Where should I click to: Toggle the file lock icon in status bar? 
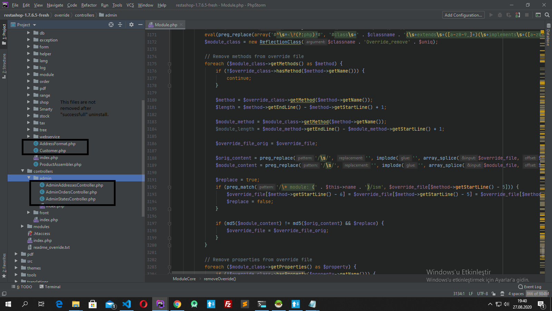pos(494,293)
